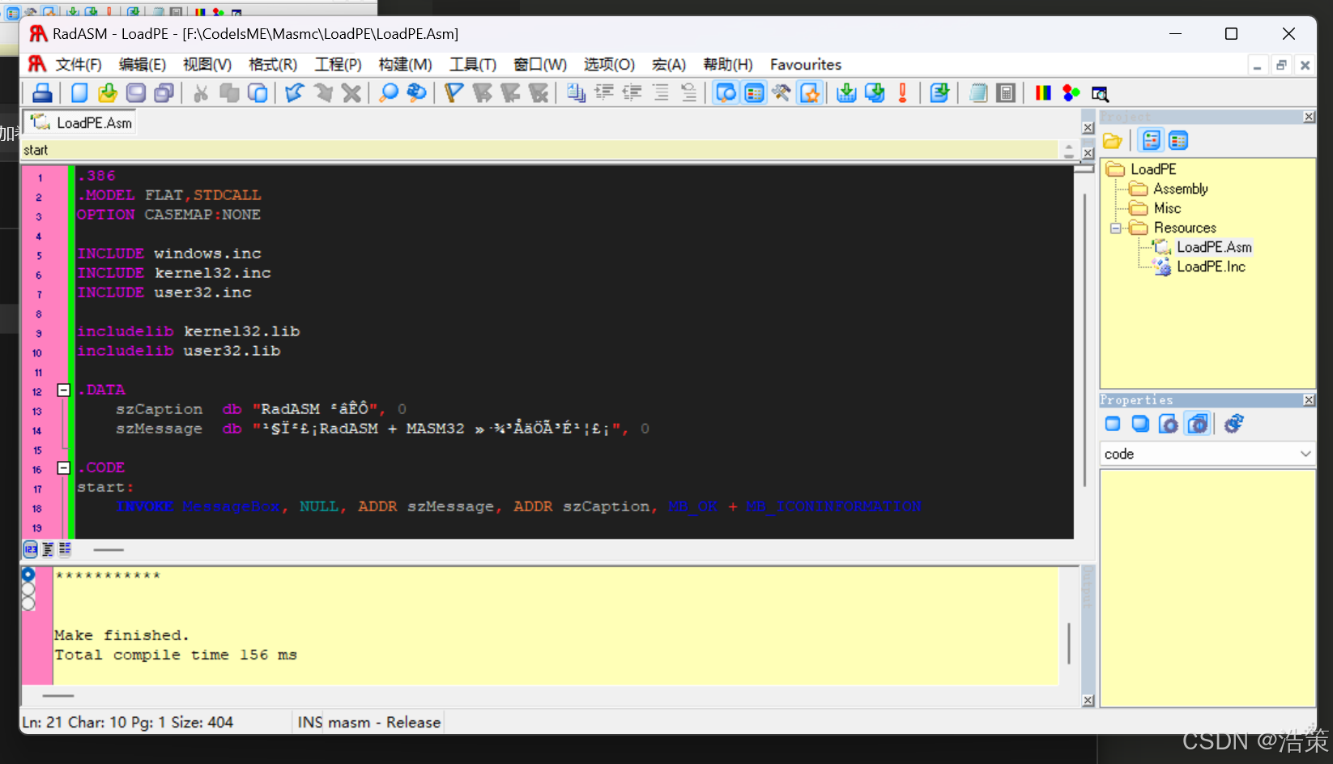This screenshot has width=1333, height=764.
Task: Click the Cut scissors icon
Action: [201, 93]
